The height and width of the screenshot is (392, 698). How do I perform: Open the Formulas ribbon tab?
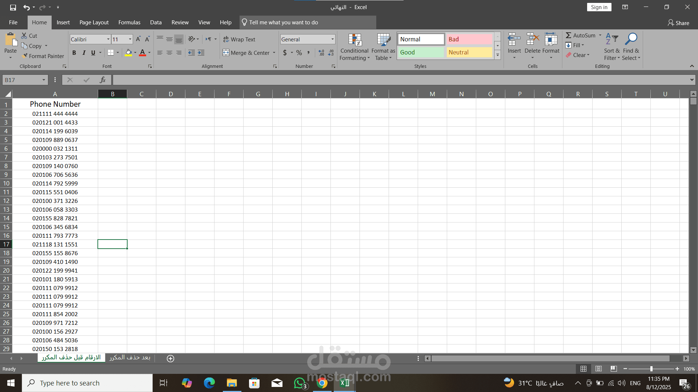click(x=129, y=23)
